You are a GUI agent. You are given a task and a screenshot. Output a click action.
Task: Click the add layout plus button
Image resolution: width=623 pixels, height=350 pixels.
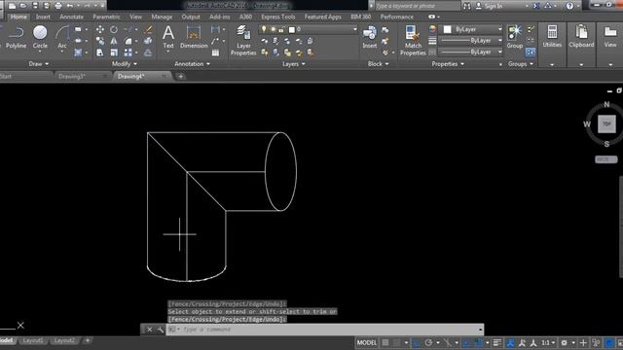[88, 340]
